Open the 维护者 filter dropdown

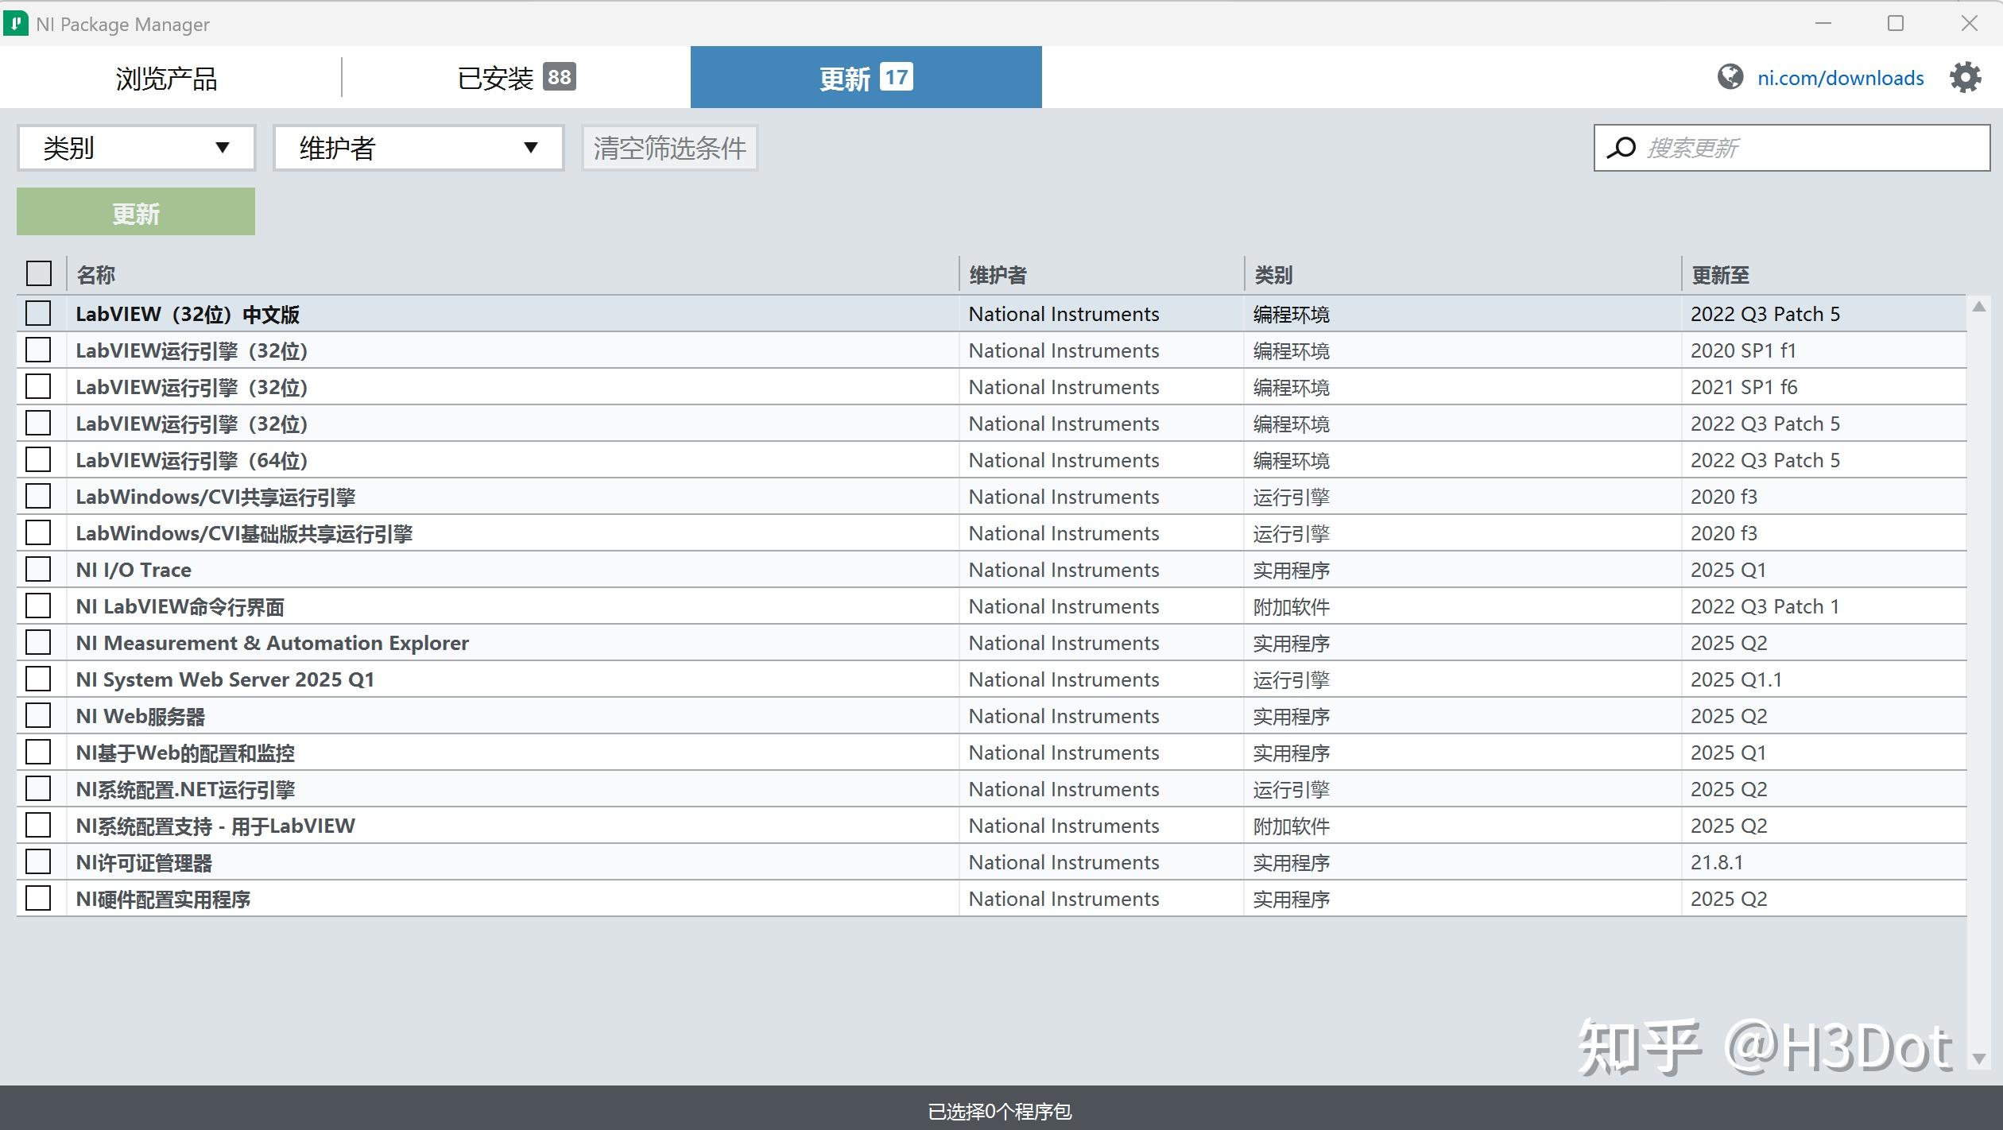click(417, 147)
